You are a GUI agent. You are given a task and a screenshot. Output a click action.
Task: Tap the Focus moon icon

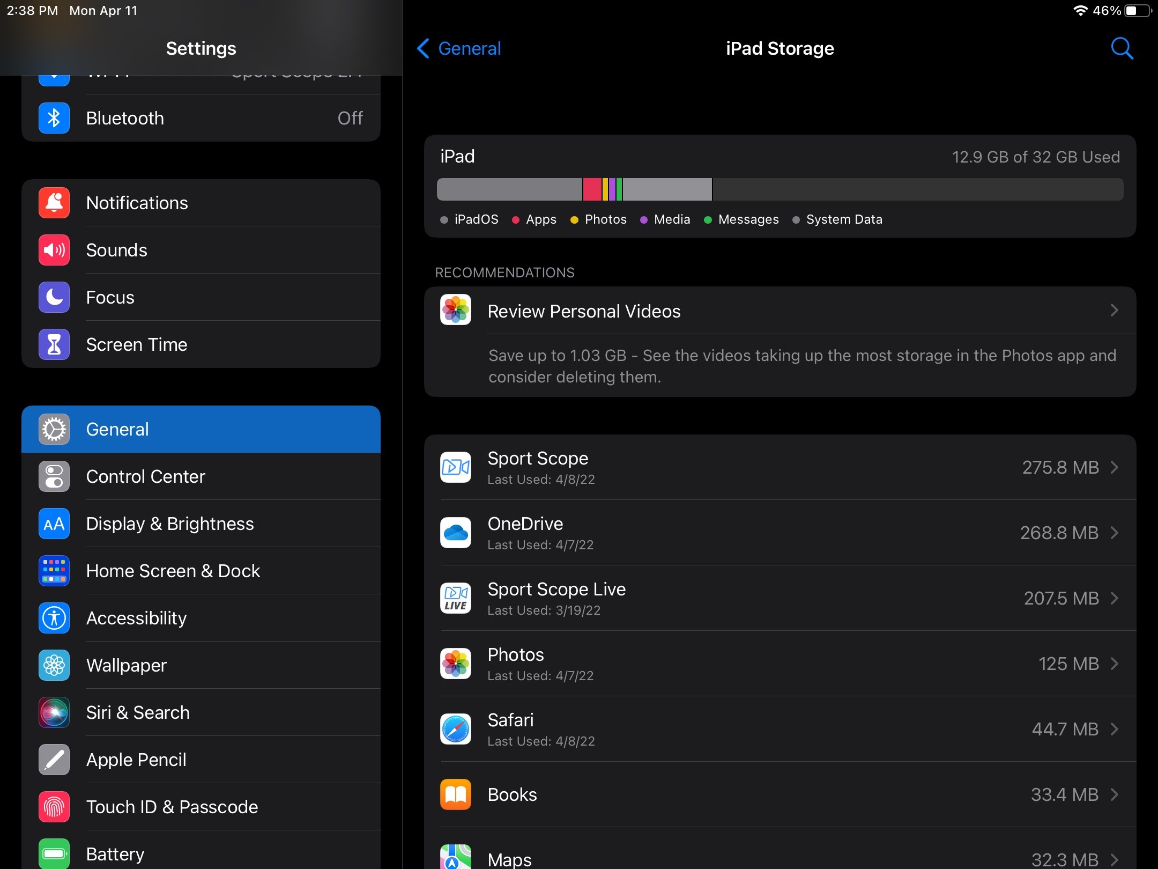point(54,297)
